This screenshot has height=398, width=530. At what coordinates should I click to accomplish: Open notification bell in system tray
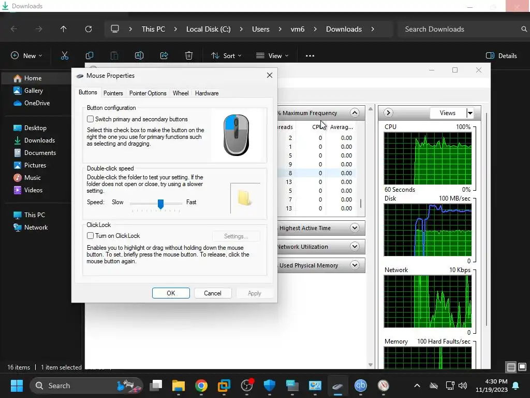coord(516,386)
